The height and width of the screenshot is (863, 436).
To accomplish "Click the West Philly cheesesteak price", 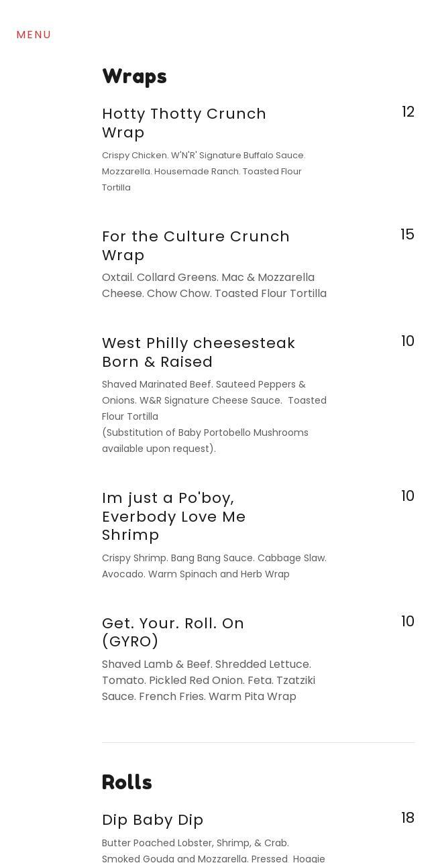I will (x=407, y=341).
